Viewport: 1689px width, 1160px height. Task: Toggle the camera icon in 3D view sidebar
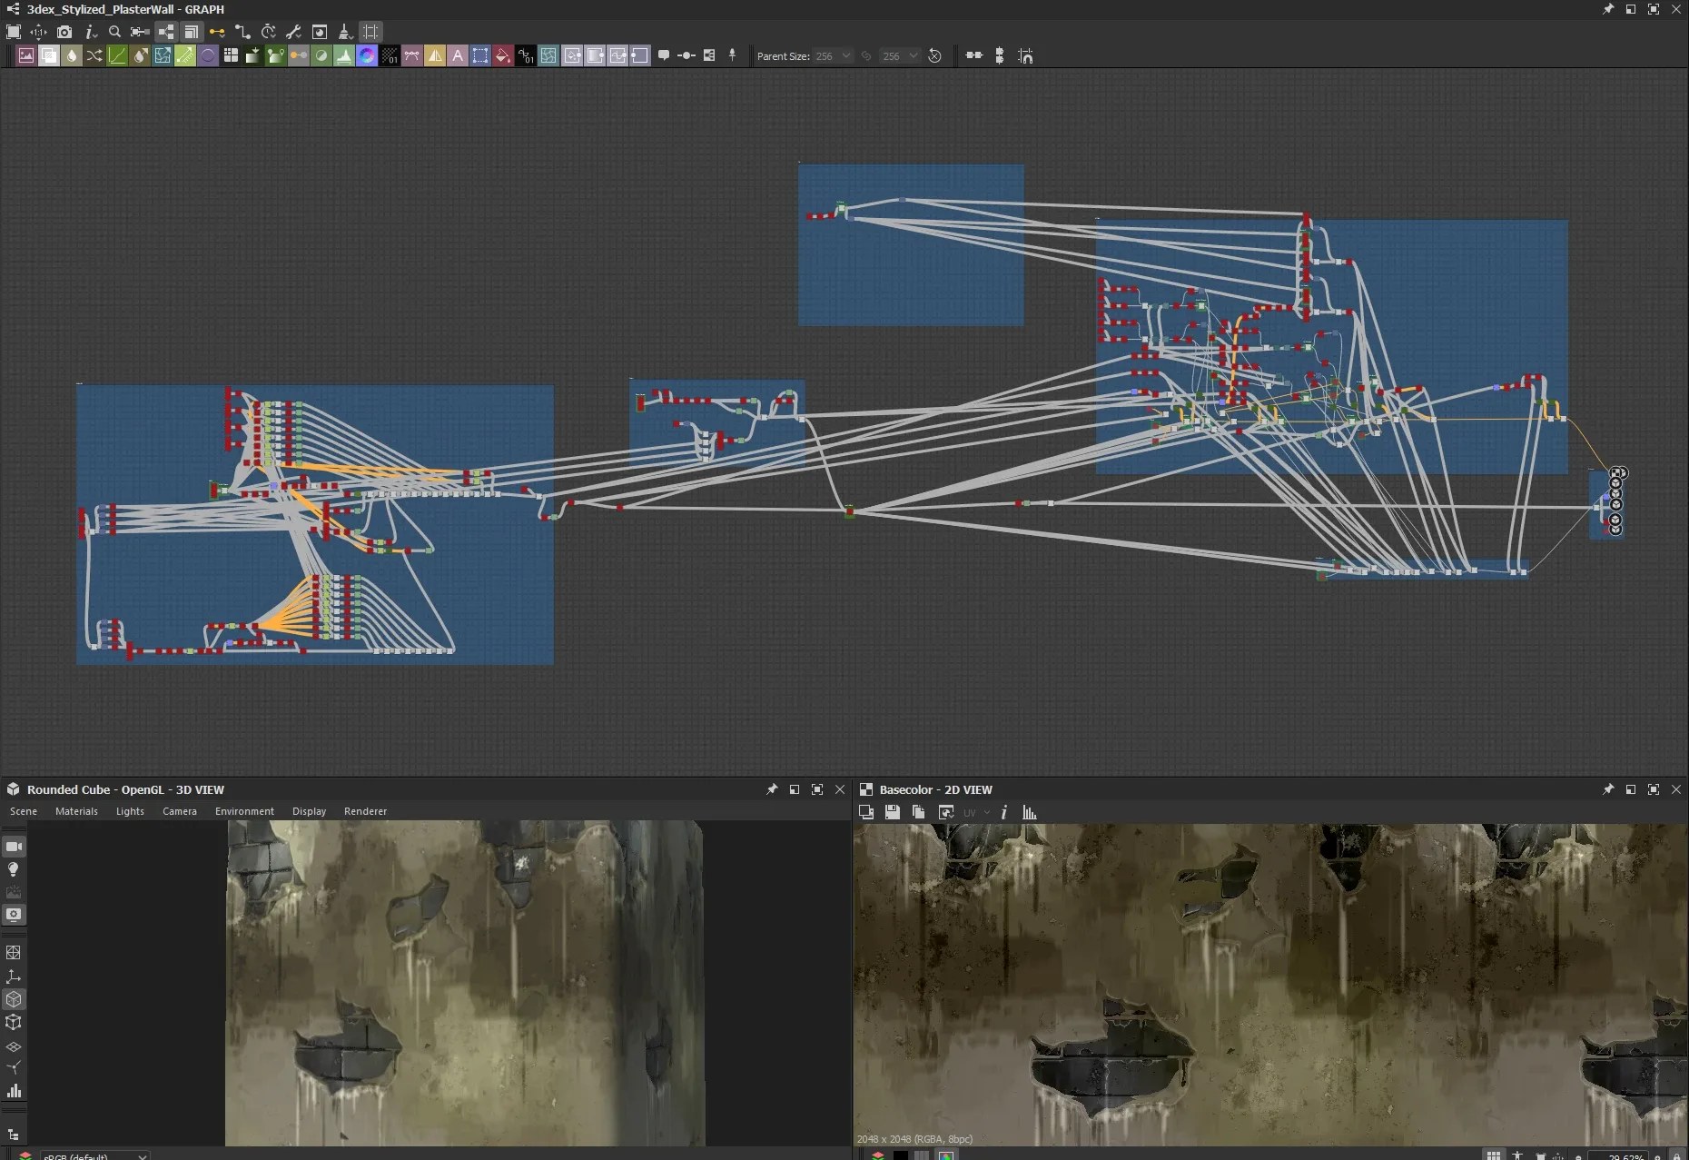14,847
